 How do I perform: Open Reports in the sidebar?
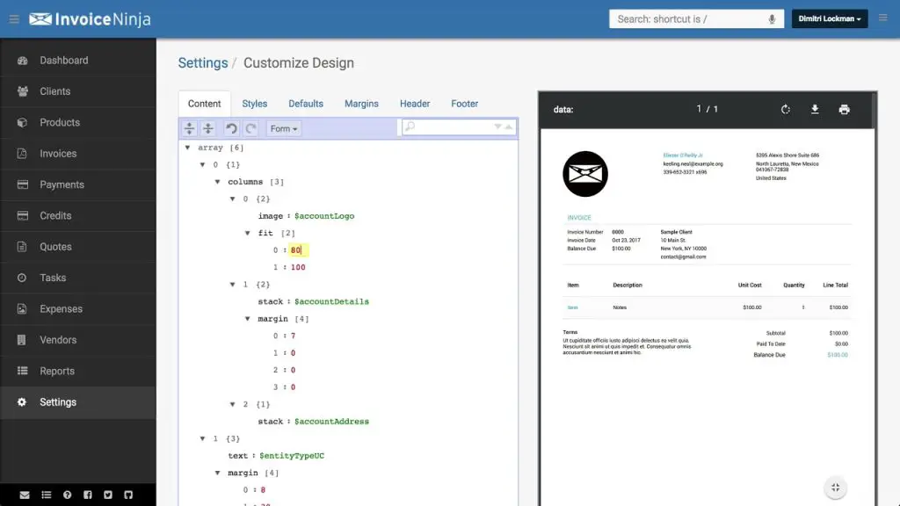click(78, 371)
